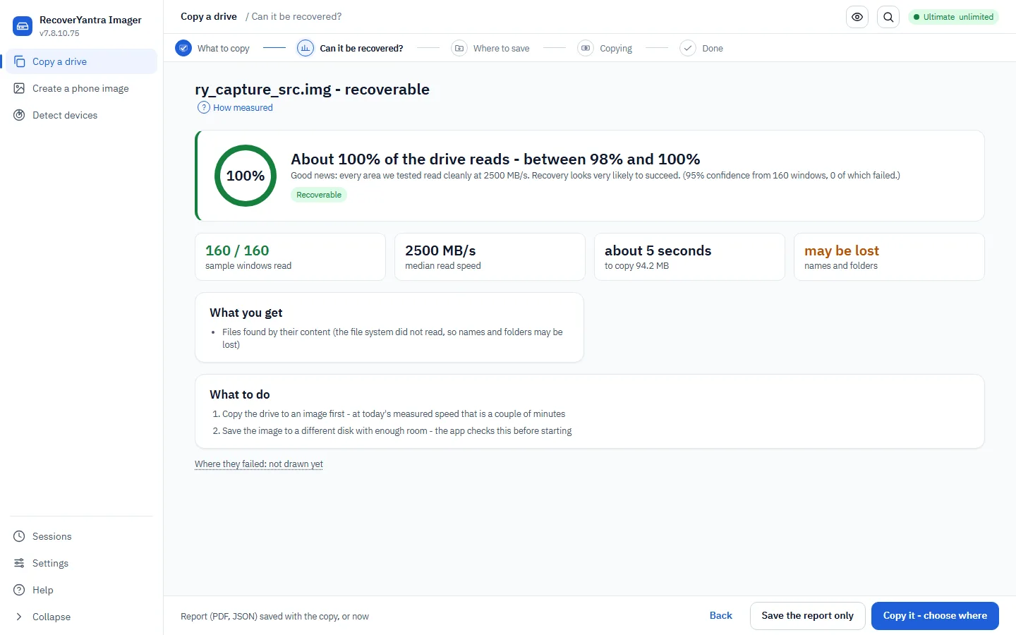
Task: Click the green Recoverable status tag
Action: coord(319,195)
